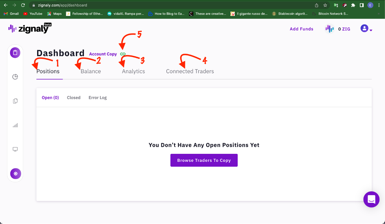Screen dimensions: 385x224
Task: Open the These are creative... bookmark
Action: coord(208,14)
